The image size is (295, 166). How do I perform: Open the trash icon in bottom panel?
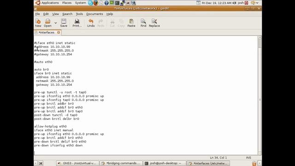[x=254, y=163]
